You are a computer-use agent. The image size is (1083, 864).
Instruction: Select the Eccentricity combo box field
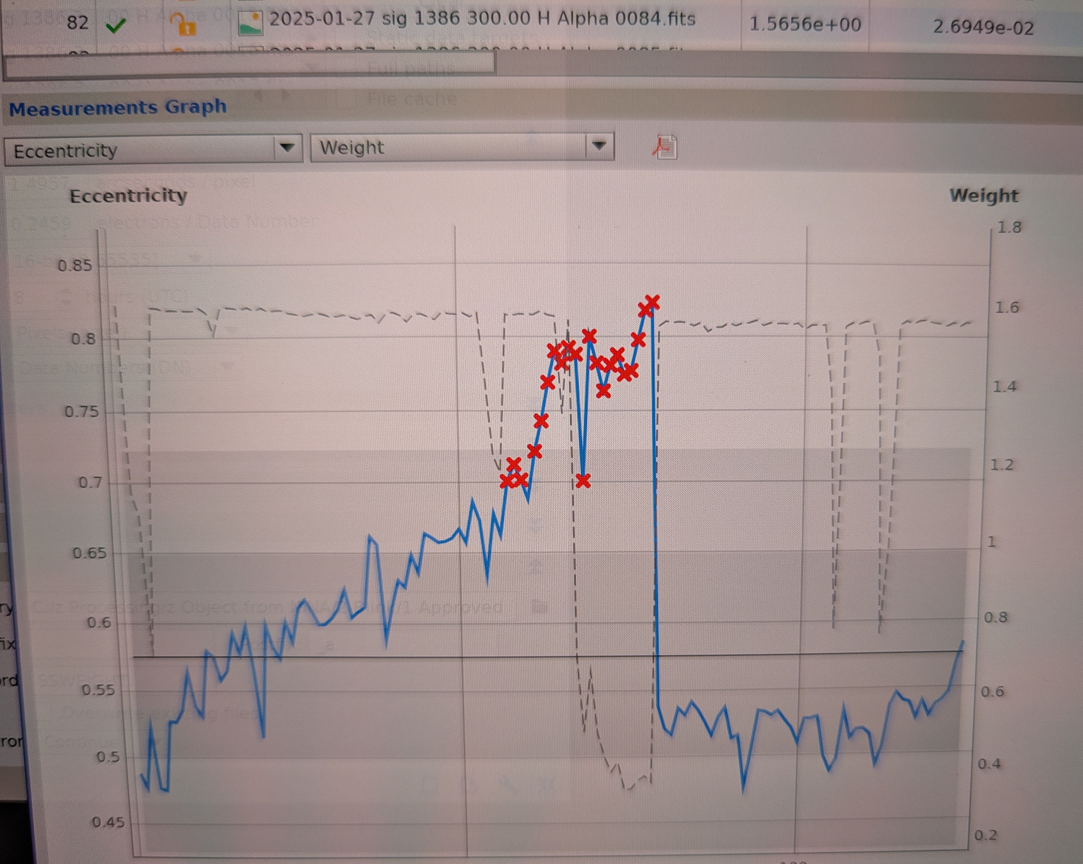click(153, 149)
